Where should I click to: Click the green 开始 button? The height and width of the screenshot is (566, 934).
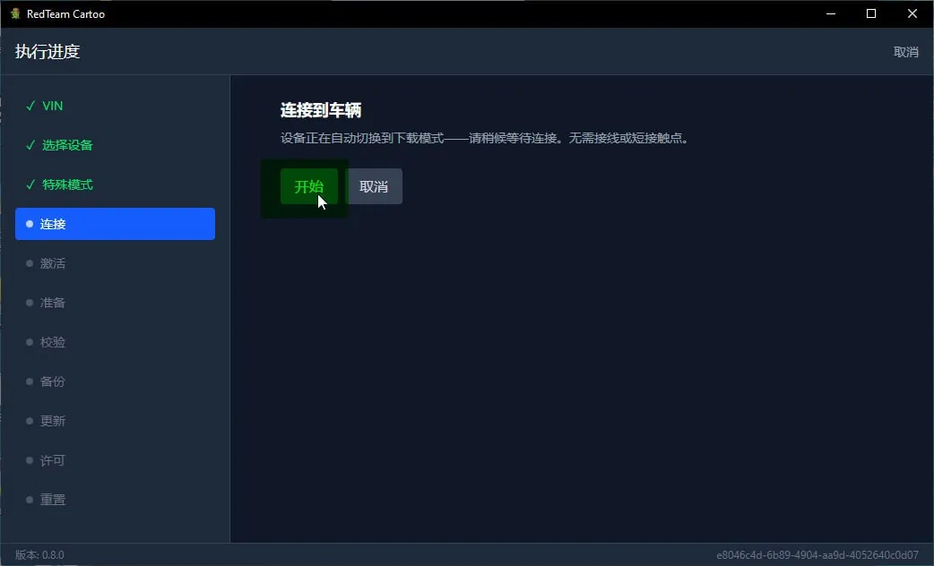point(309,186)
